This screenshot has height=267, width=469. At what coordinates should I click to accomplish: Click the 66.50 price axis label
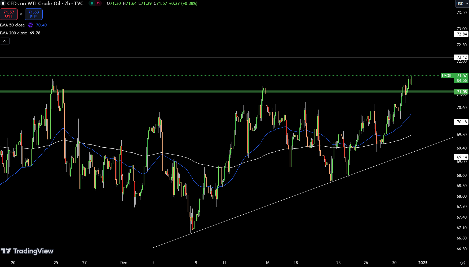tap(462, 249)
